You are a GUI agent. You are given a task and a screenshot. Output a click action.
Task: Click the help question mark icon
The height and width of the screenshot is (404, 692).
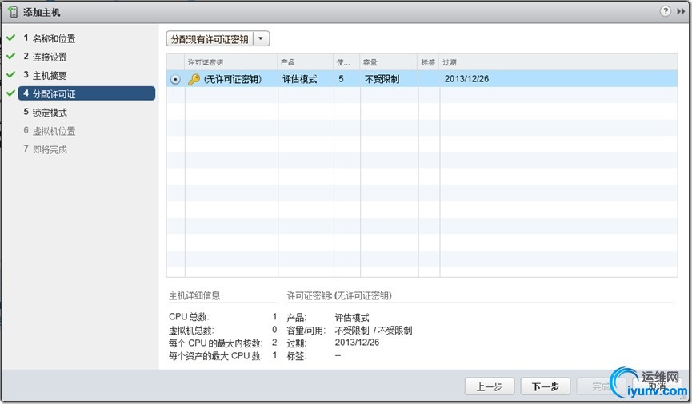665,11
